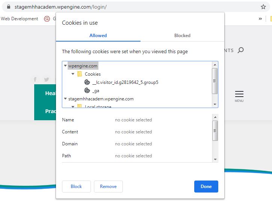Click the cookie tree scrollbar down arrow
Screen dimensions: 272x203
[215, 104]
